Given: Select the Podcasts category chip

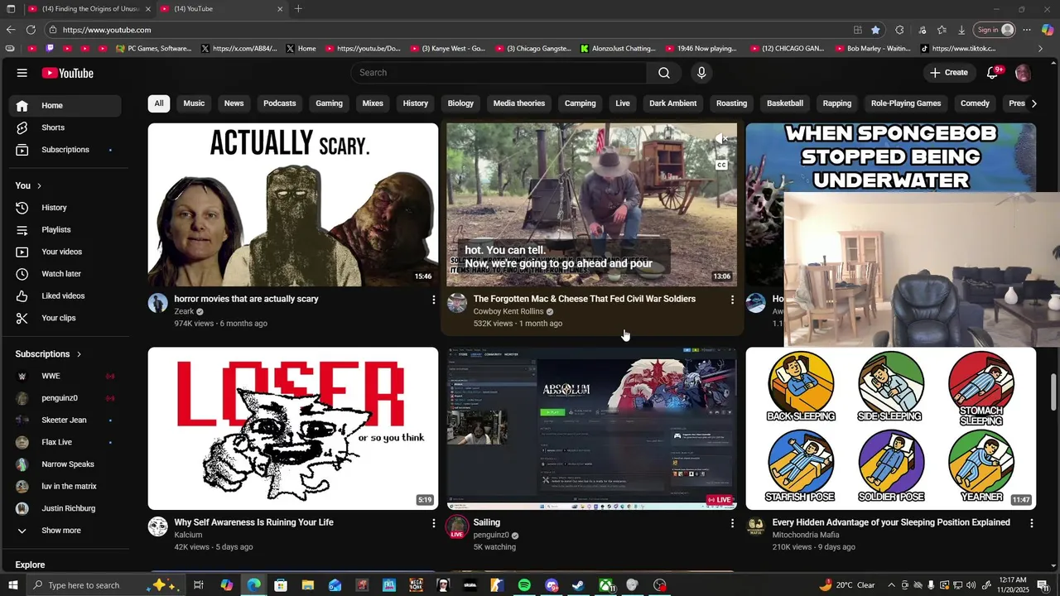Looking at the screenshot, I should pyautogui.click(x=279, y=103).
